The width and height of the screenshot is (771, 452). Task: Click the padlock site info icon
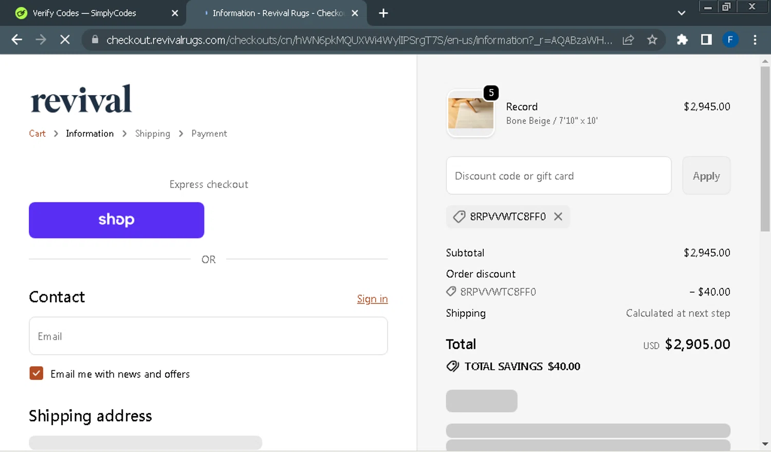pos(95,40)
